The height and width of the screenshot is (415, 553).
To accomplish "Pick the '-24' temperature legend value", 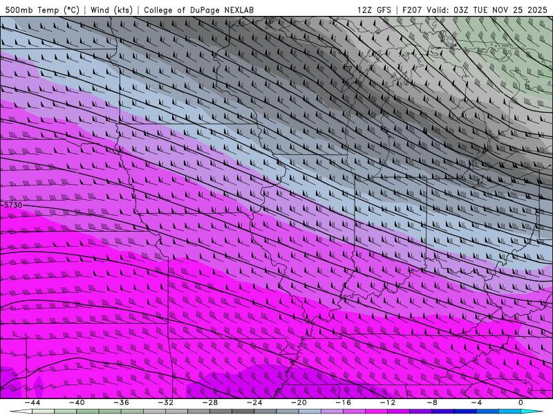I will (254, 403).
